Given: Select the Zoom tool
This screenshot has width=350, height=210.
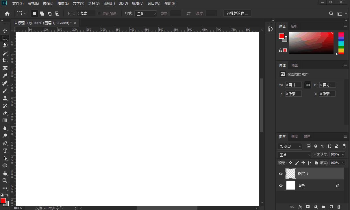Looking at the screenshot, I should [5, 181].
